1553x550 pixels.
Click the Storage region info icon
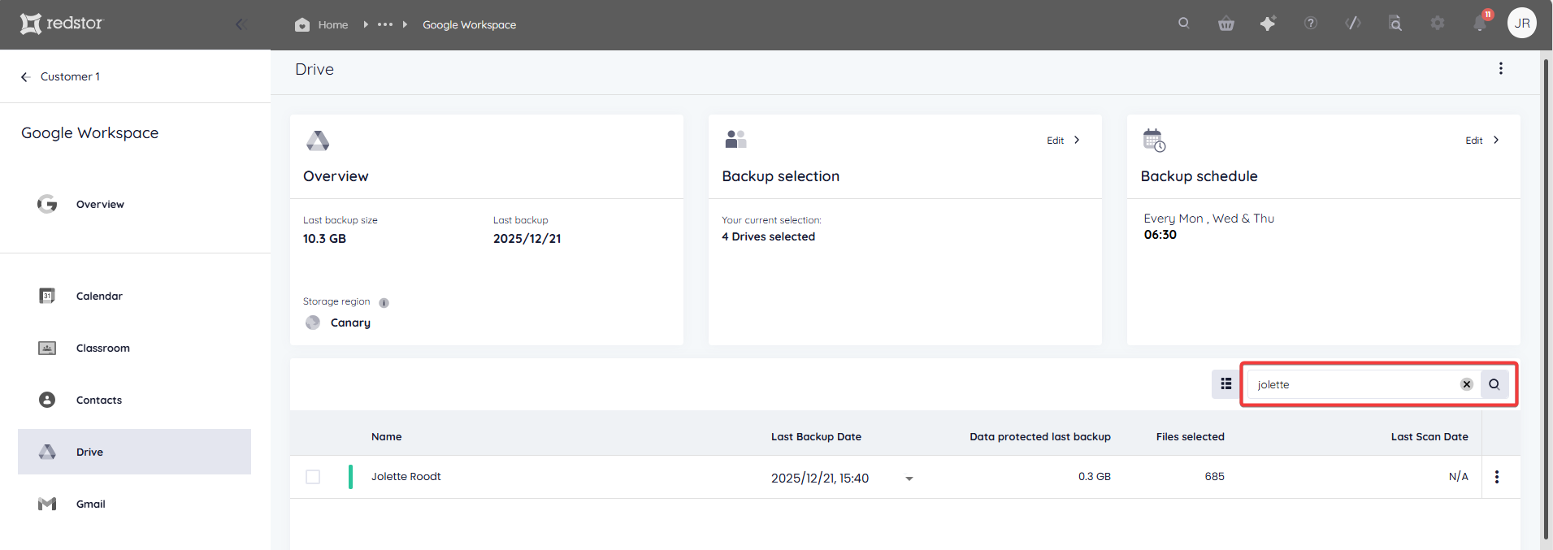pyautogui.click(x=384, y=303)
